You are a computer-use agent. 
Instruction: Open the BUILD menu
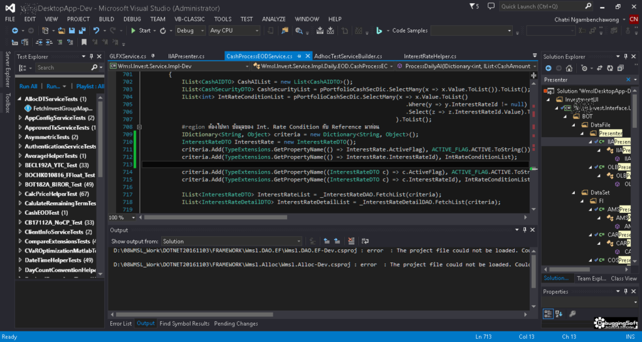tap(107, 19)
